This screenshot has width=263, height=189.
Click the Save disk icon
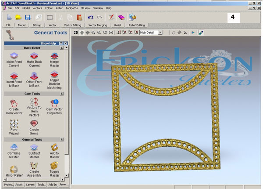click(x=28, y=17)
